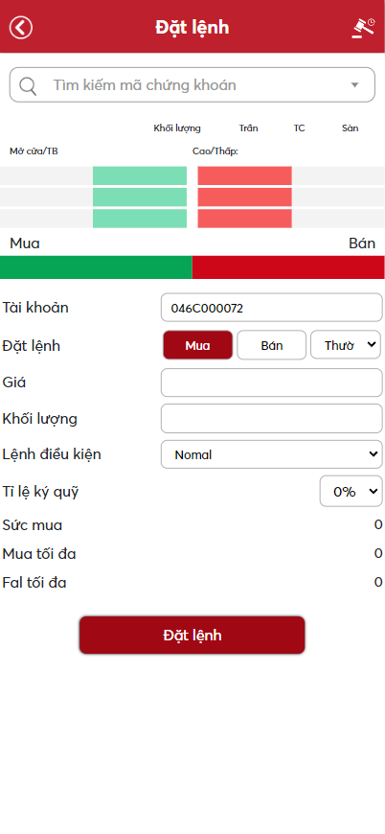Click the second red ask price cell
Viewport: 385px width, 834px height.
point(245,197)
